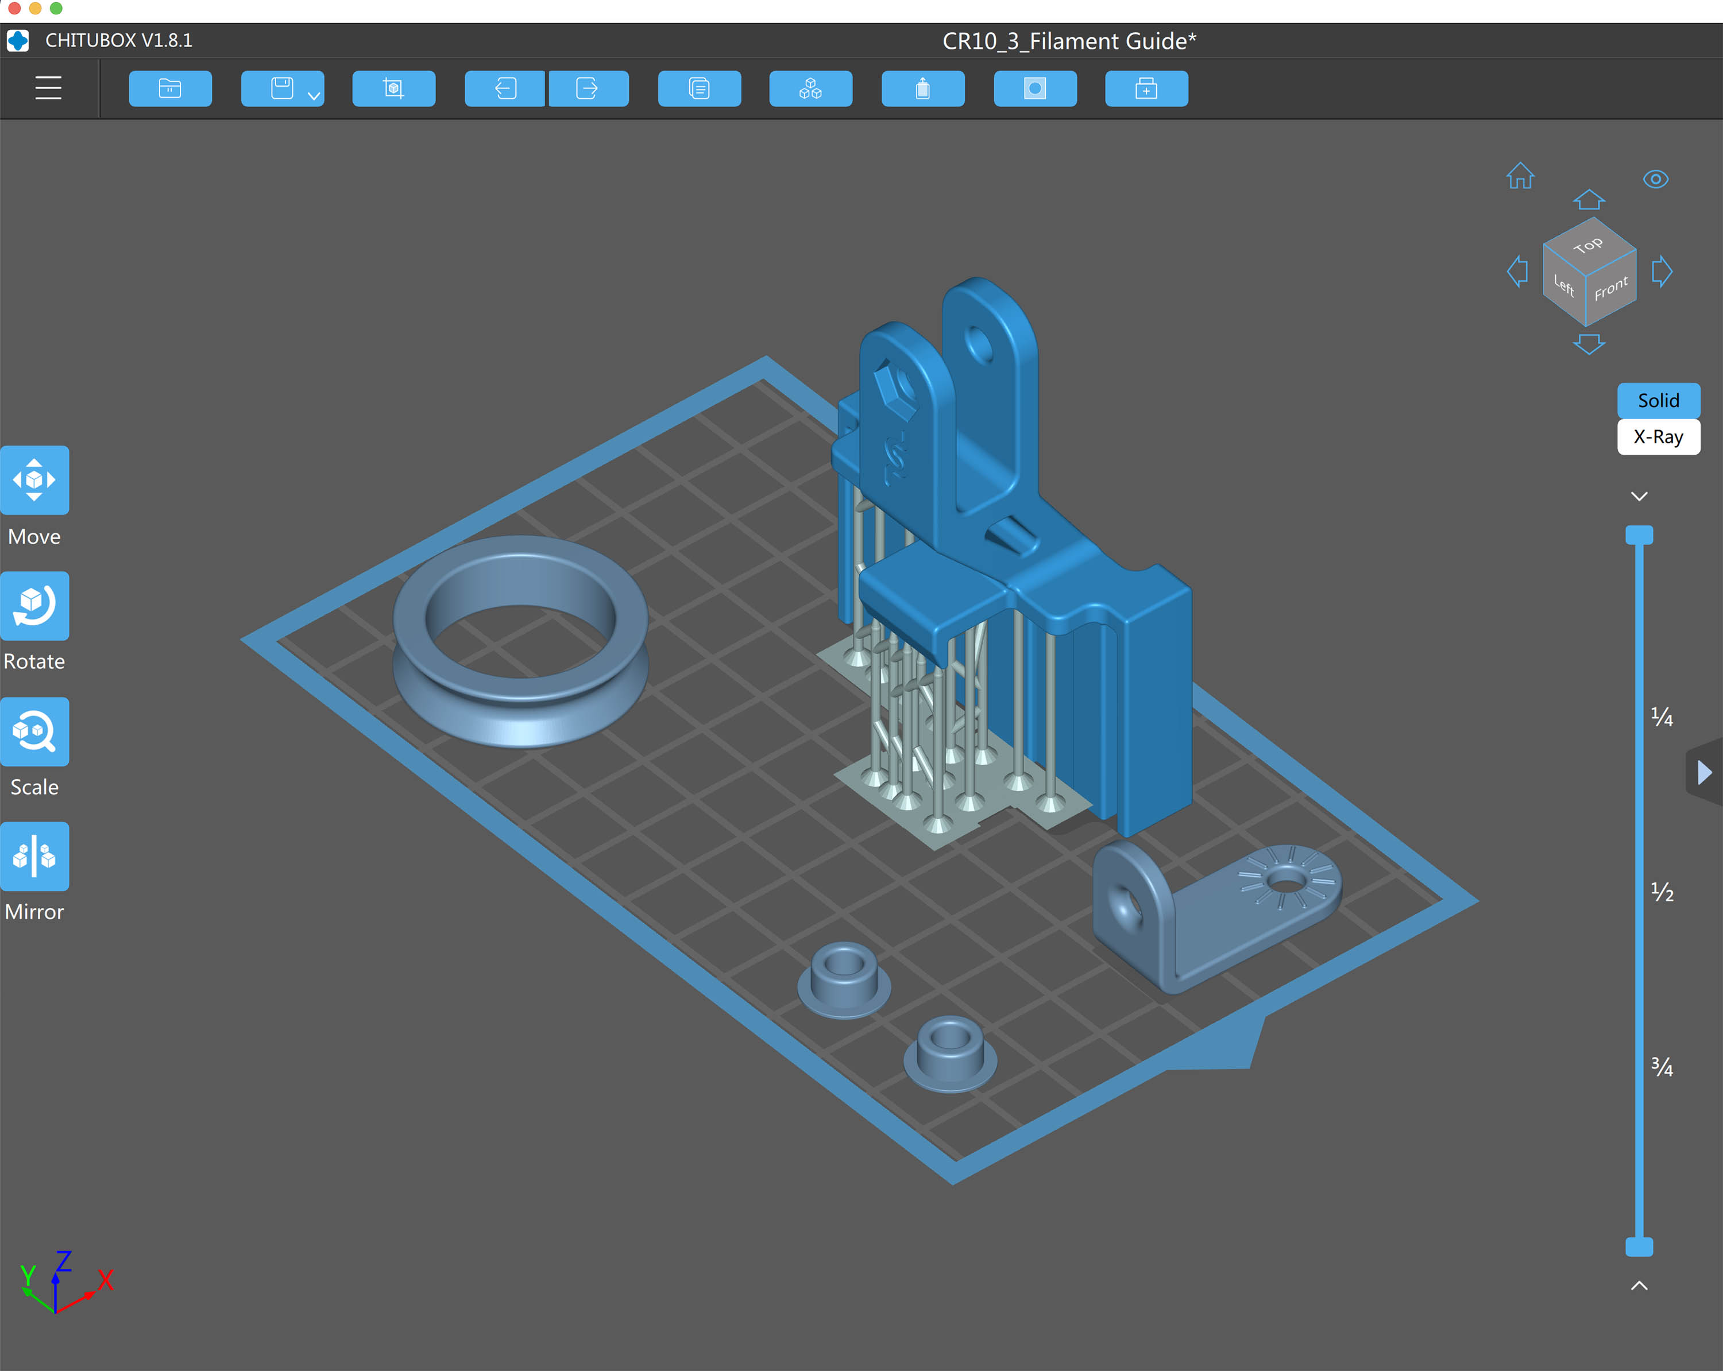
Task: Click the Copy model pages icon
Action: point(700,88)
